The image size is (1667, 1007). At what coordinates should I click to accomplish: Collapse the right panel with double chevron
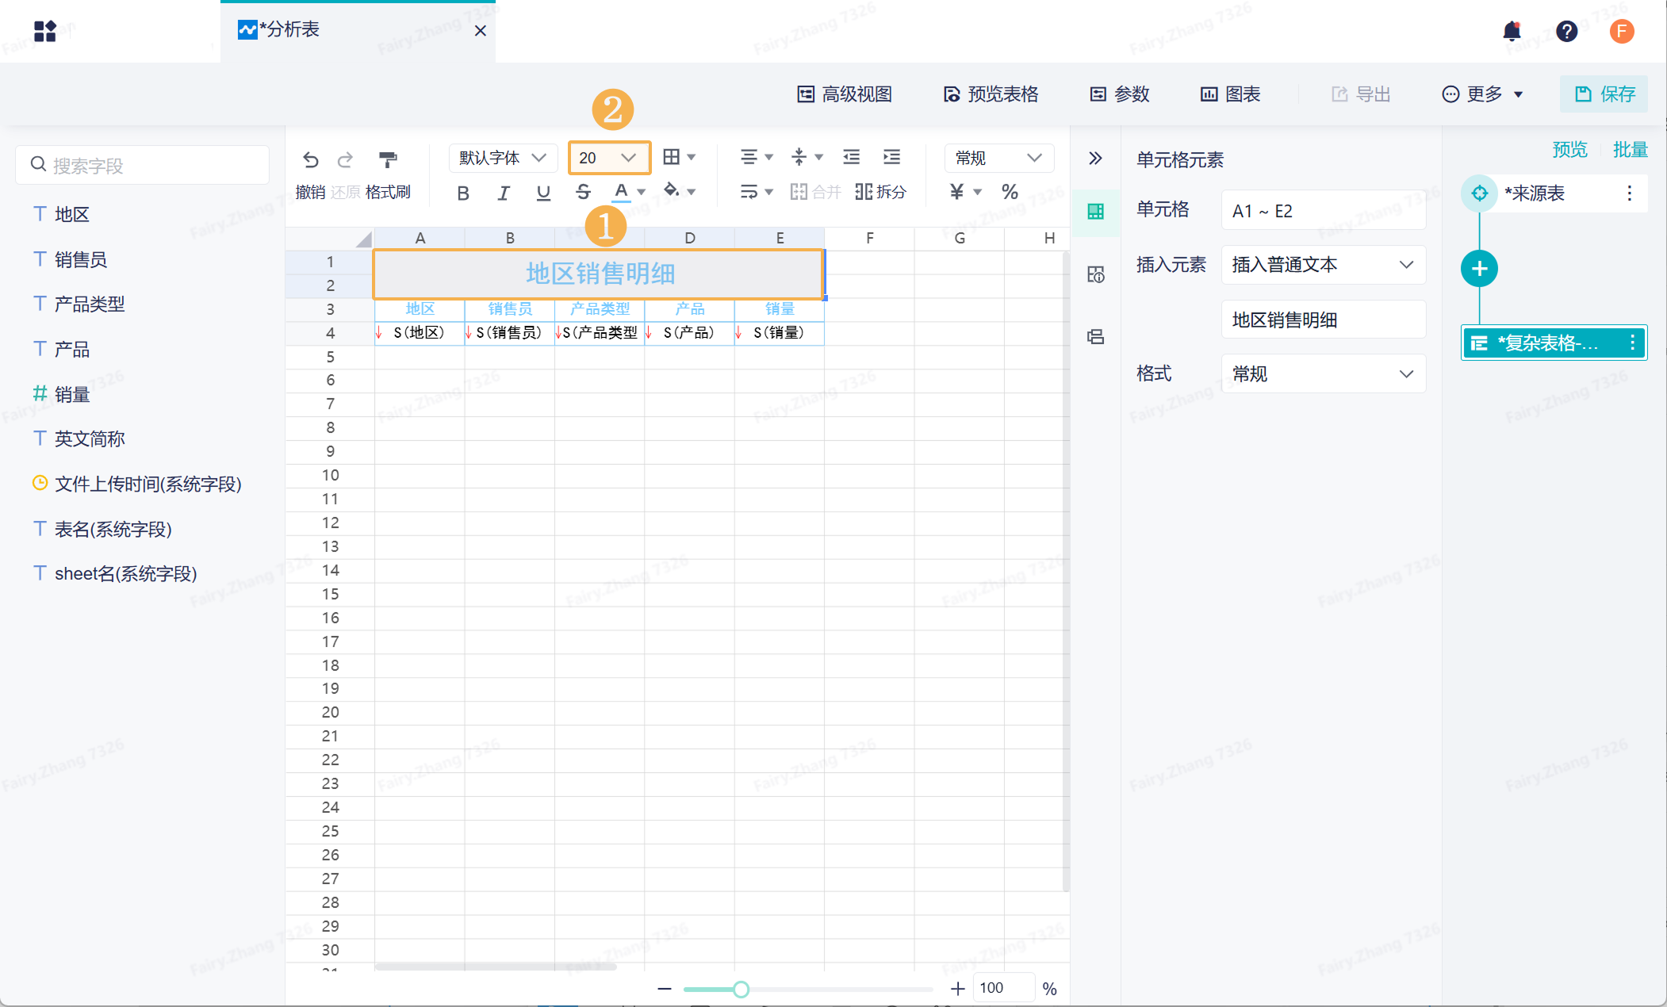coord(1095,158)
